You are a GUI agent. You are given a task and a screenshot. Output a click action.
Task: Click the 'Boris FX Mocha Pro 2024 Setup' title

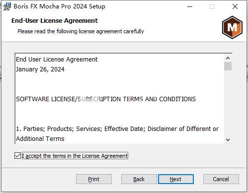[x=59, y=6]
